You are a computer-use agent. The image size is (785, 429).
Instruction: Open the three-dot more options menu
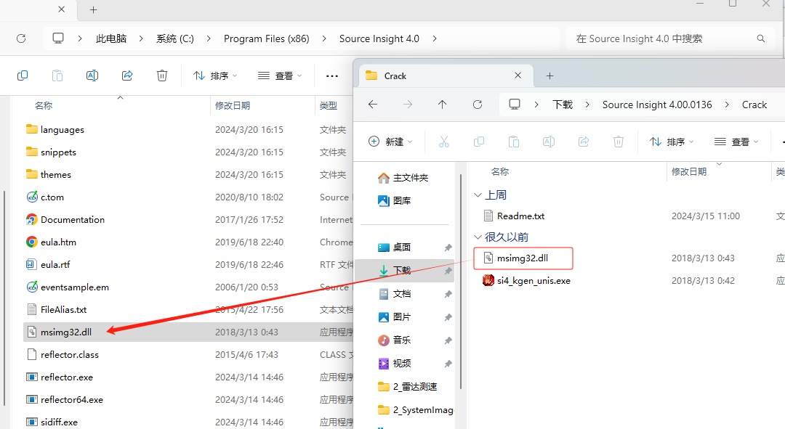pyautogui.click(x=332, y=76)
